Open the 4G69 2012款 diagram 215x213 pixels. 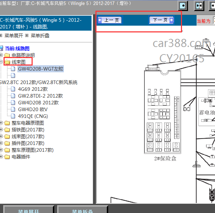tap(33, 89)
